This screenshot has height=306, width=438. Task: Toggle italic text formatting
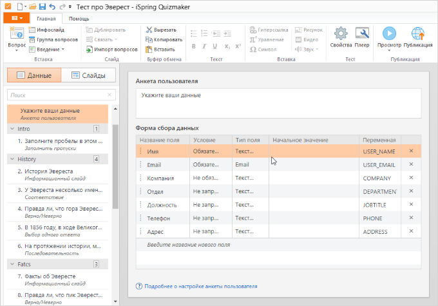point(204,46)
